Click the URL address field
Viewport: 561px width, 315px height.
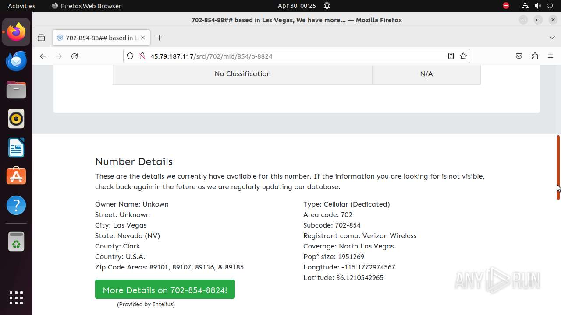289,56
